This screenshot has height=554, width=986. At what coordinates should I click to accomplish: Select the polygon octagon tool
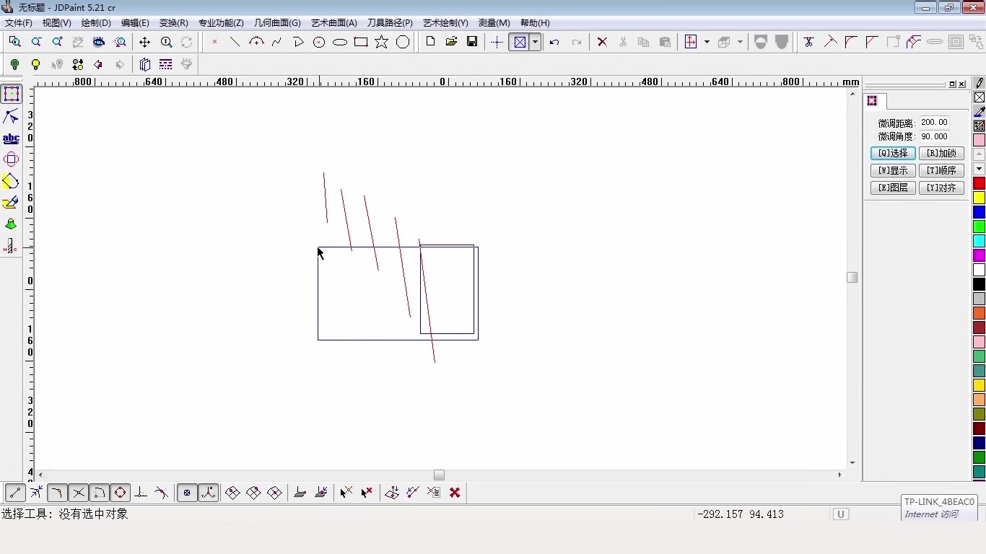[x=403, y=42]
